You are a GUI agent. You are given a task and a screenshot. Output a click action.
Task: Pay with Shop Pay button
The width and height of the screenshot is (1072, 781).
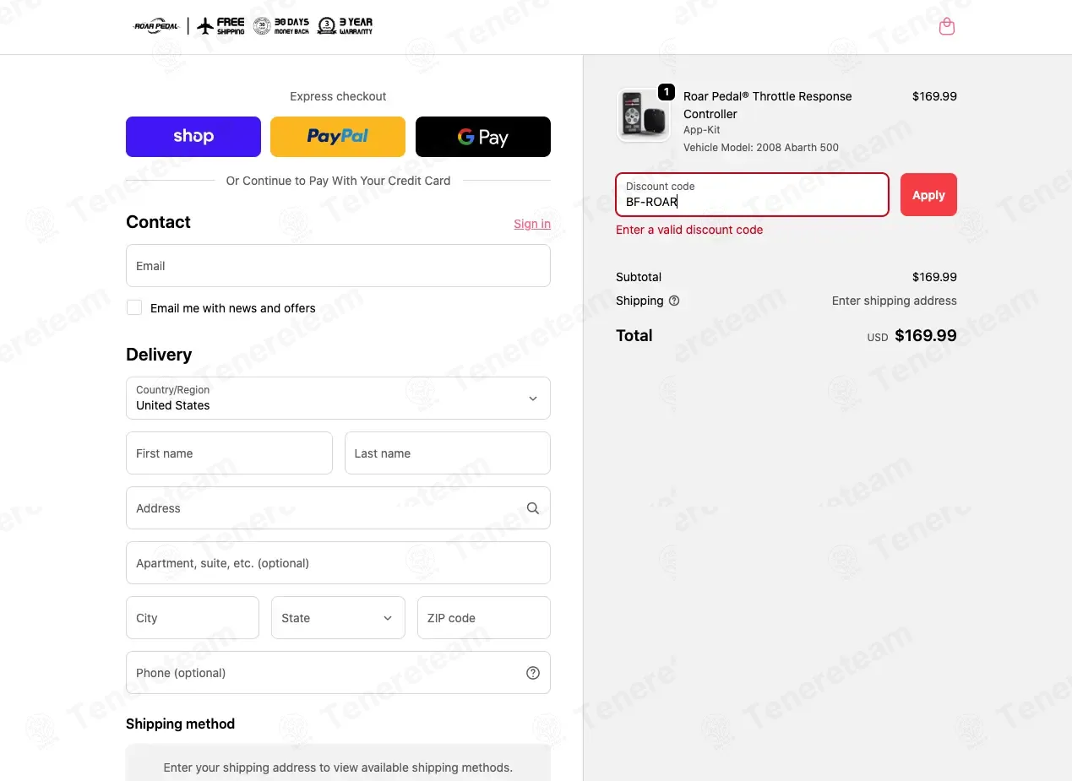pos(193,137)
